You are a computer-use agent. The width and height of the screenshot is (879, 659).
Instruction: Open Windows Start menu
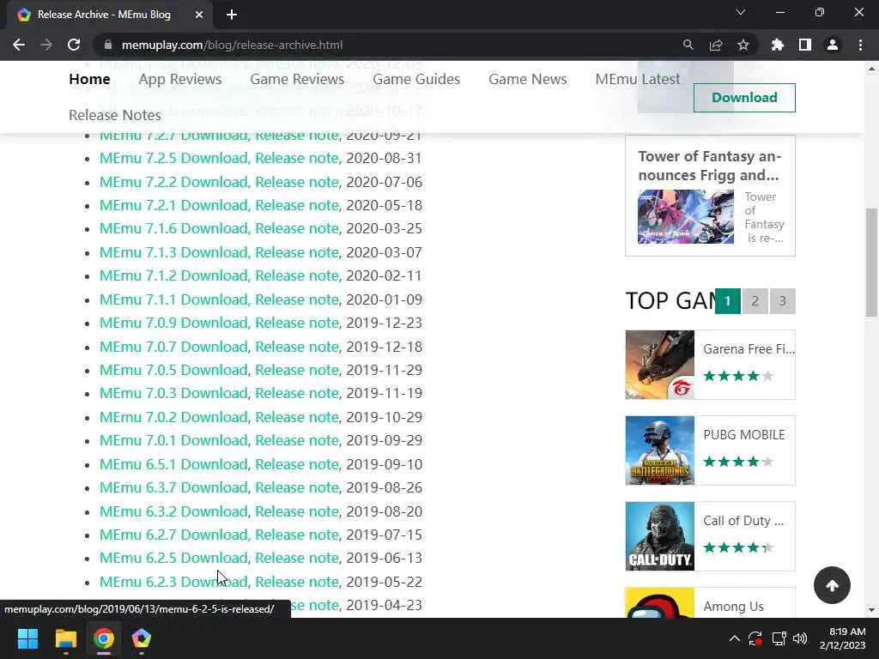coord(27,638)
